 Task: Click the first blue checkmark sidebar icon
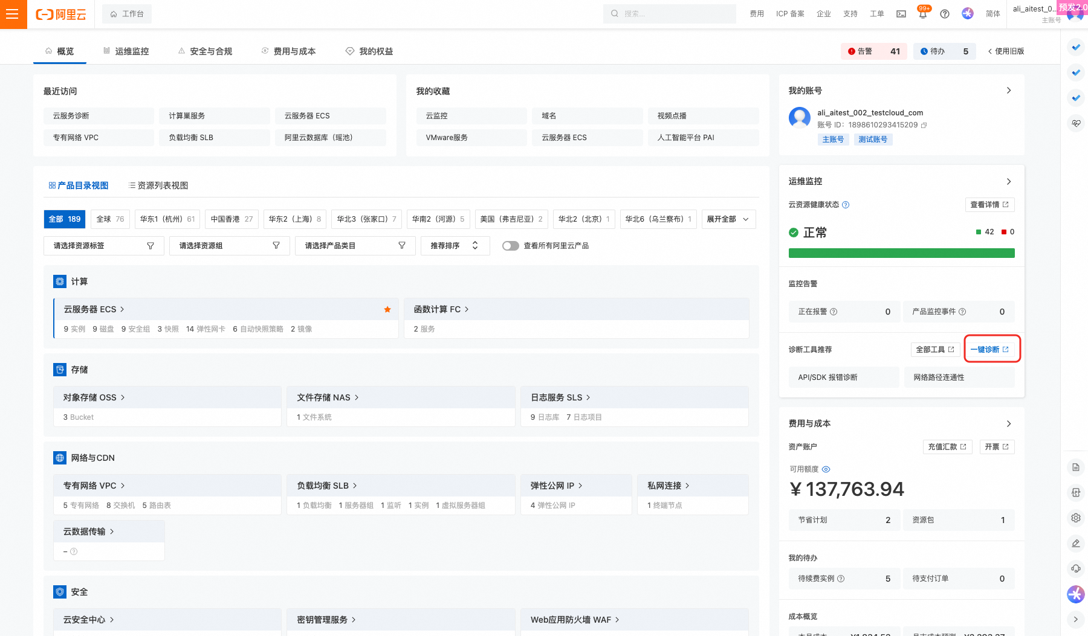(x=1076, y=47)
